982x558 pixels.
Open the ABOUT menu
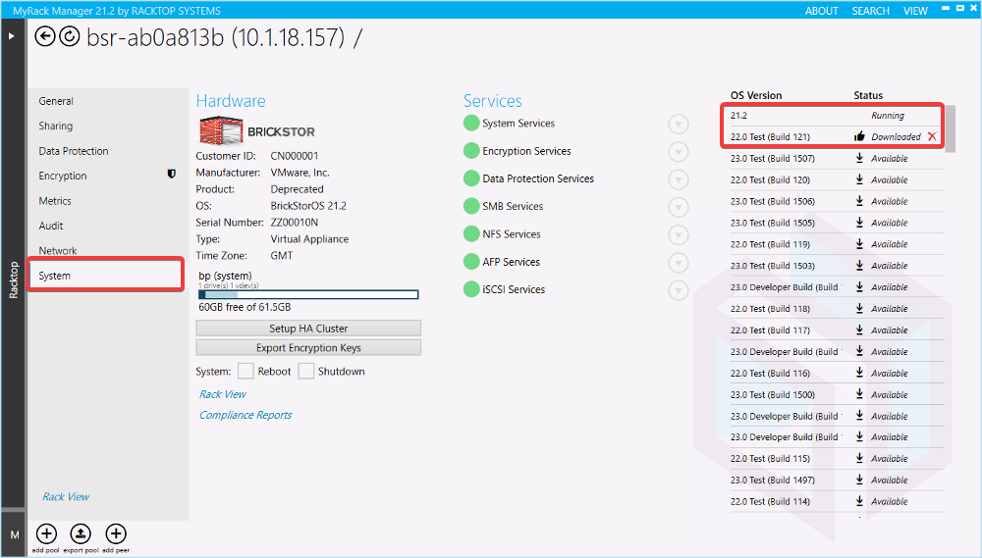(821, 11)
